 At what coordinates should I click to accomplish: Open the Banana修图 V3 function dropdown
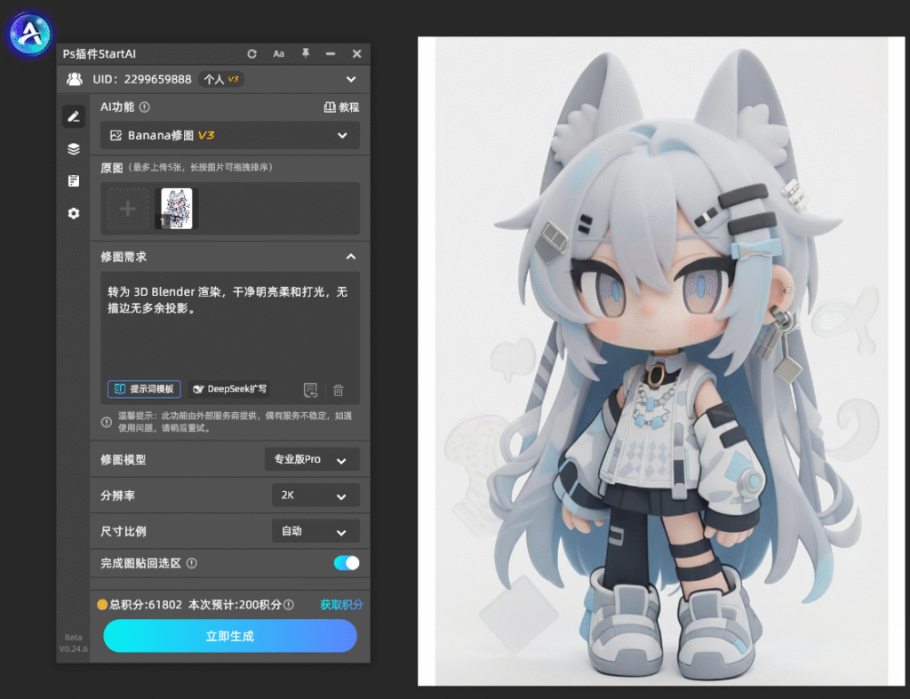coord(230,136)
